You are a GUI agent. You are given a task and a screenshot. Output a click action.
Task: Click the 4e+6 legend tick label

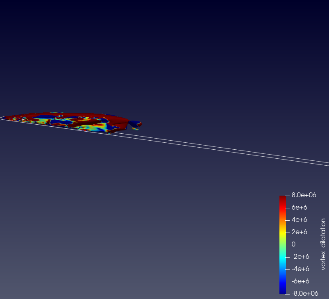[300, 219]
